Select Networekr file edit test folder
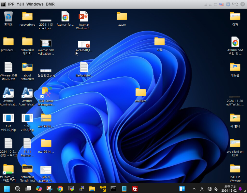This screenshot has height=193, width=247. tap(27, 169)
